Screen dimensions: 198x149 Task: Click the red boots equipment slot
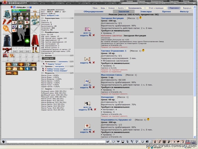tap(35, 50)
